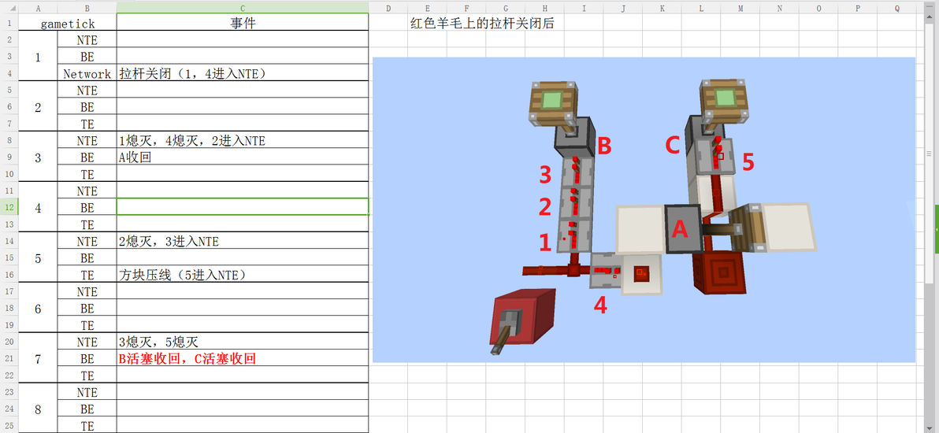Click the 'gametick' header cell
This screenshot has width=939, height=433.
[x=68, y=23]
